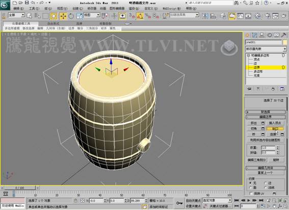Image resolution: width=289 pixels, height=210 pixels.
Task: Open the MAXScript menu
Action: pos(172,9)
